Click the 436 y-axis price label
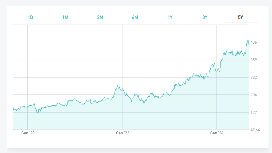Screen dimensions: 272x153 [254, 42]
